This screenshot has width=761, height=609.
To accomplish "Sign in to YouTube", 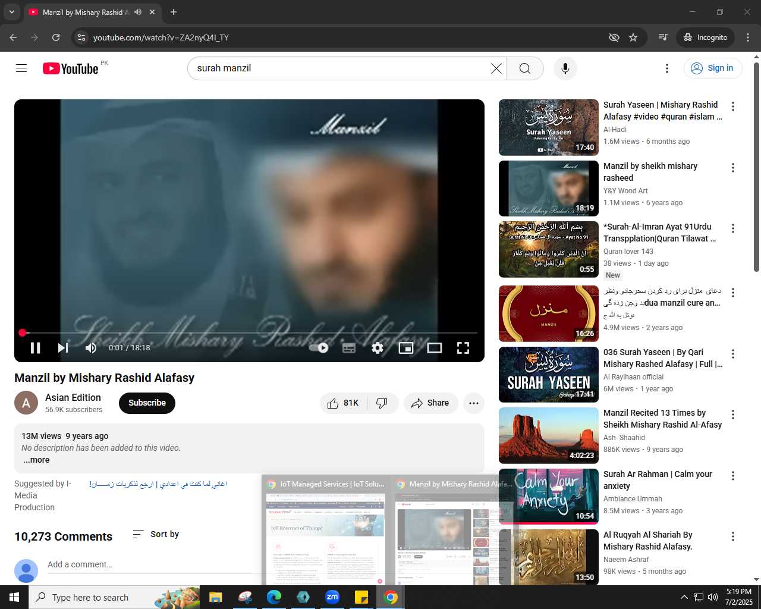I will coord(713,68).
